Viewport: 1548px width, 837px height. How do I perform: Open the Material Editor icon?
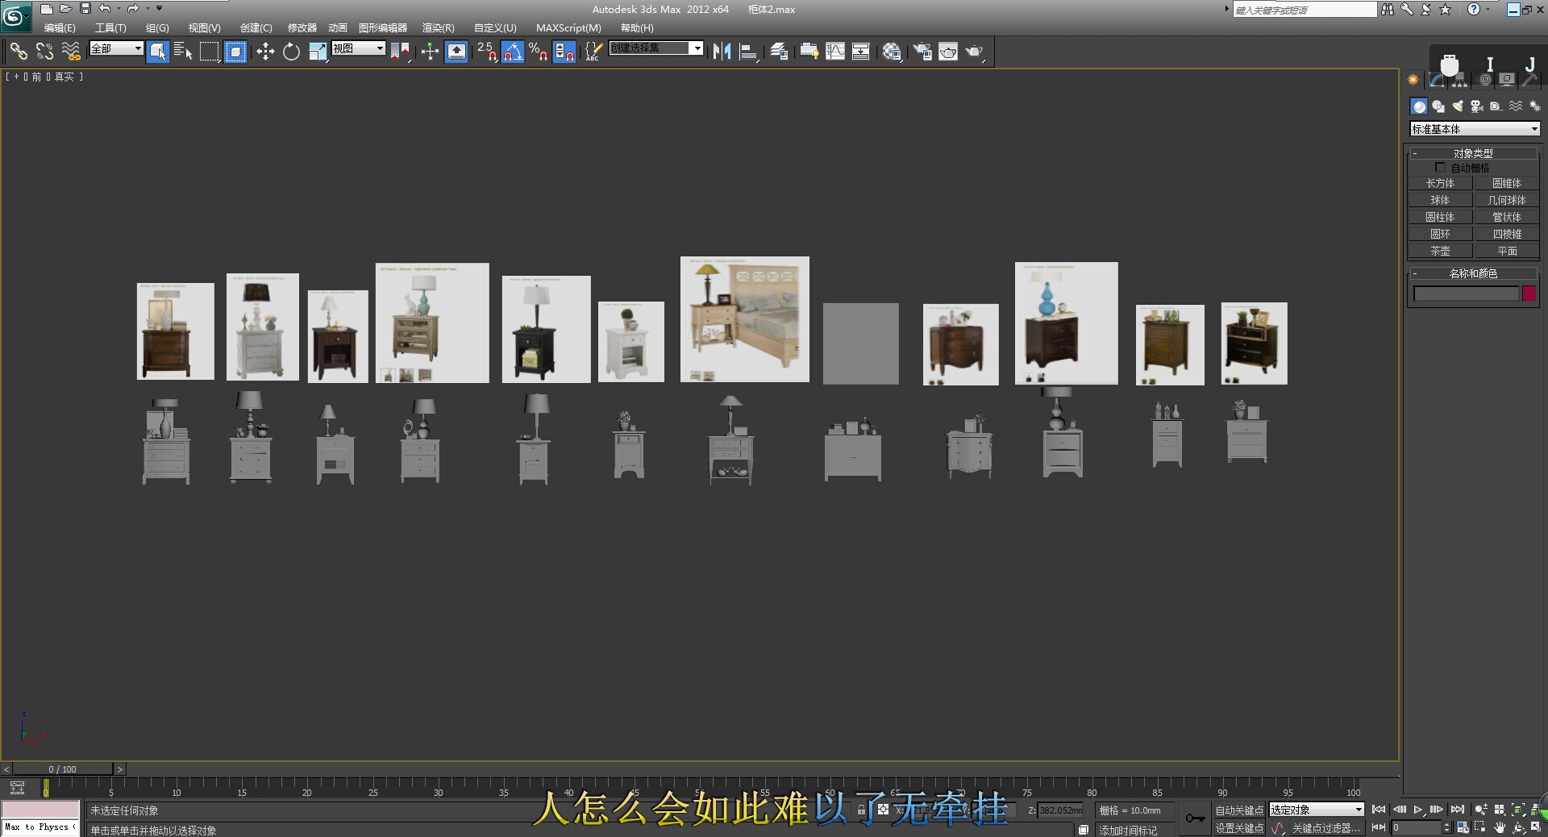click(x=892, y=52)
